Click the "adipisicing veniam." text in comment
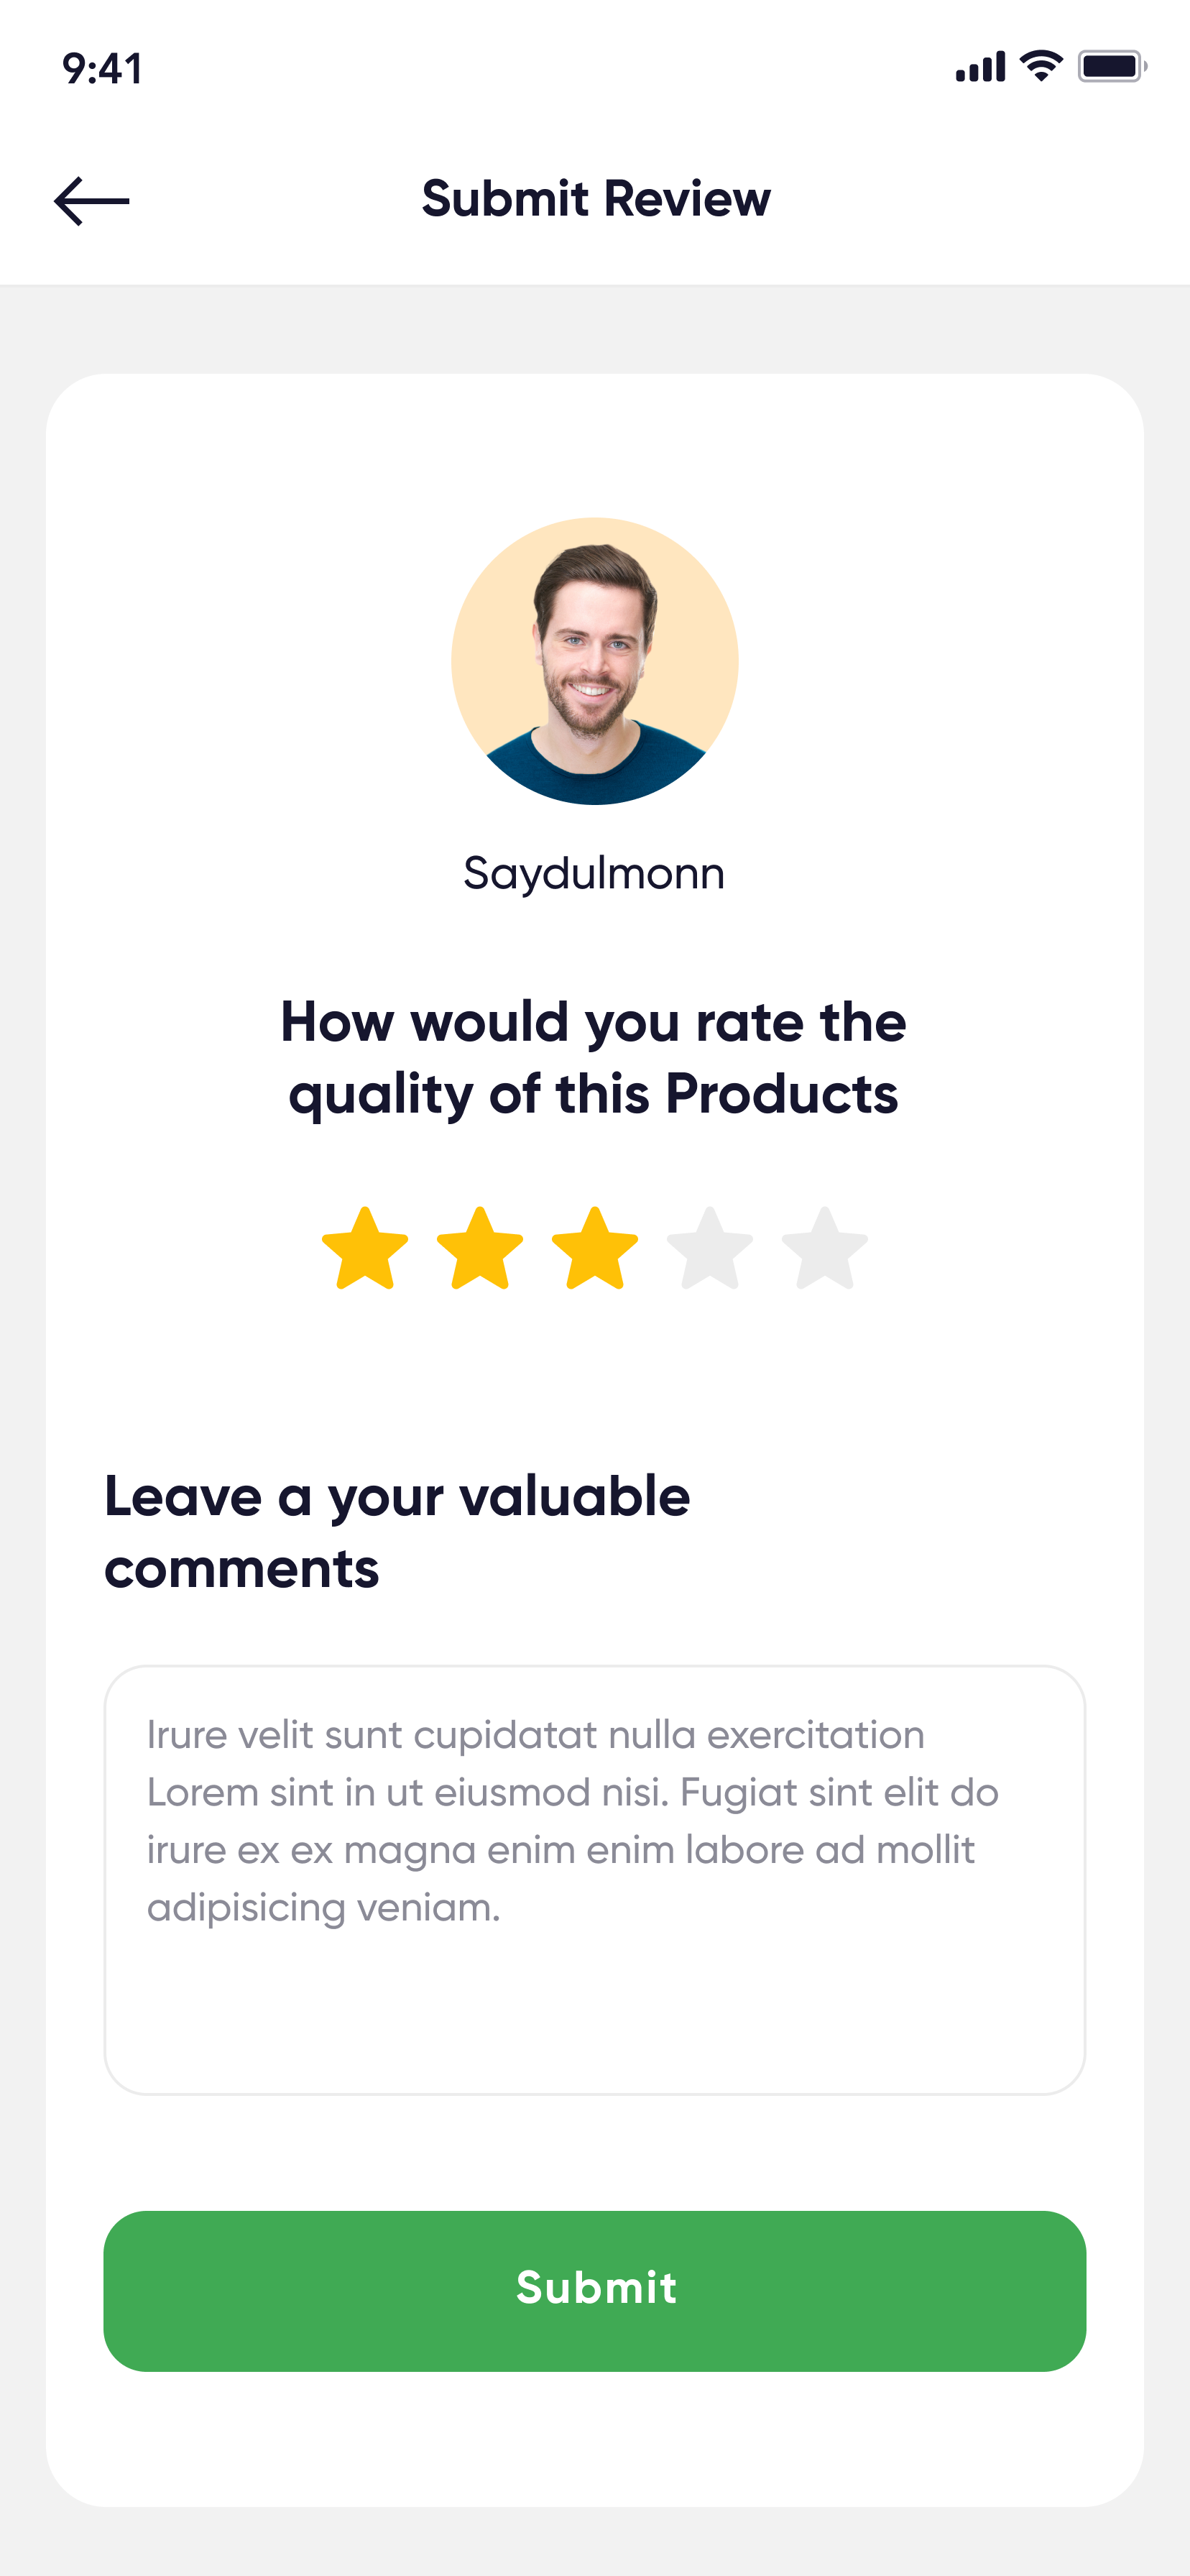Image resolution: width=1190 pixels, height=2576 pixels. tap(324, 1908)
